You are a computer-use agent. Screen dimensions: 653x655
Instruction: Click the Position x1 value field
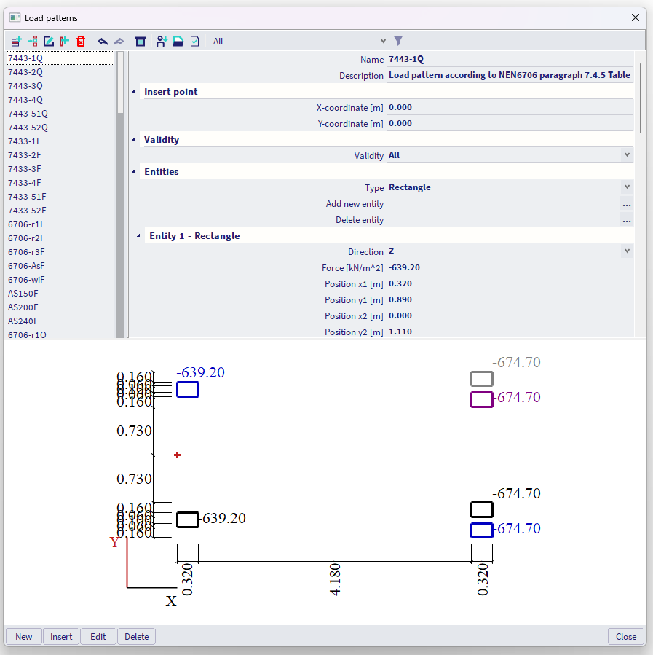(x=510, y=283)
